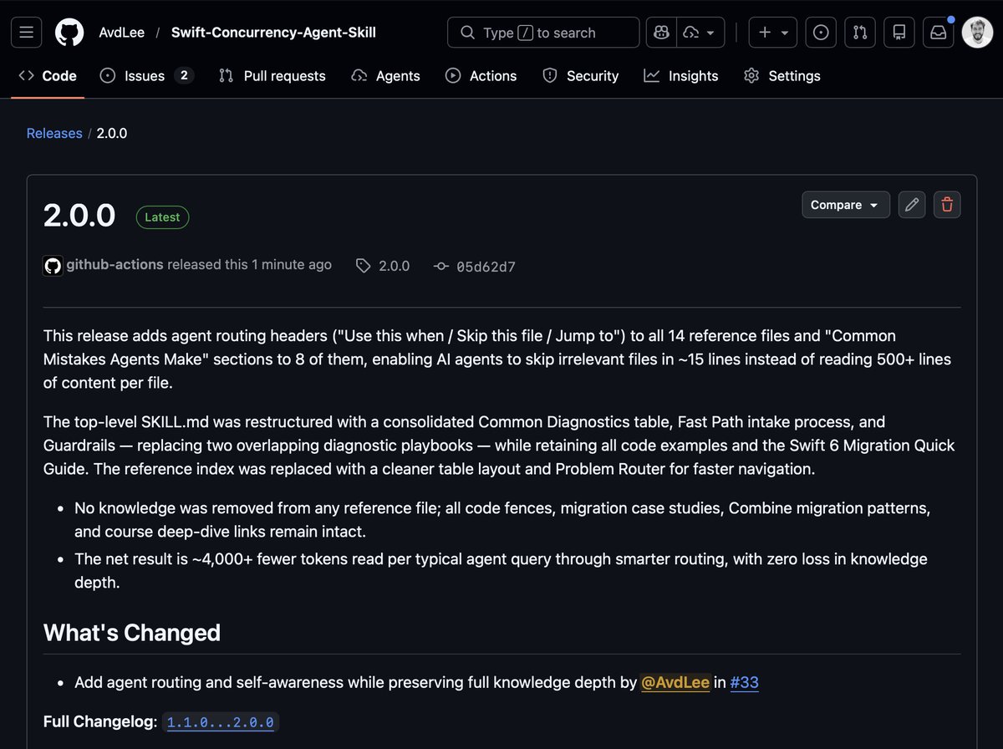Switch to the Settings tab

pos(782,76)
